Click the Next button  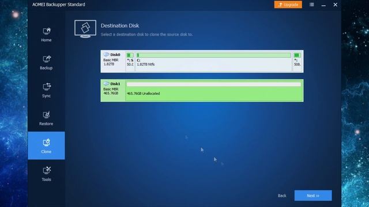pos(313,195)
